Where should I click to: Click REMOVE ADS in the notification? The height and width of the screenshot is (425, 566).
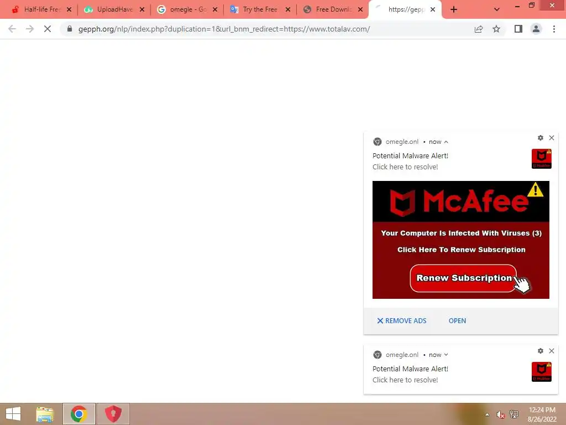pyautogui.click(x=402, y=320)
